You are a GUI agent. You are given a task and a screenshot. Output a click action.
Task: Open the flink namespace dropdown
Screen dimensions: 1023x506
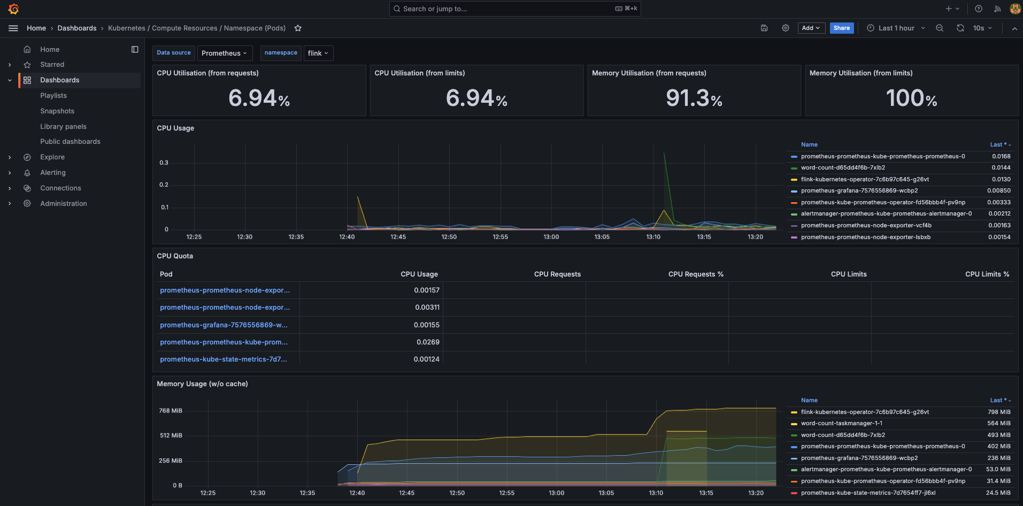(318, 53)
